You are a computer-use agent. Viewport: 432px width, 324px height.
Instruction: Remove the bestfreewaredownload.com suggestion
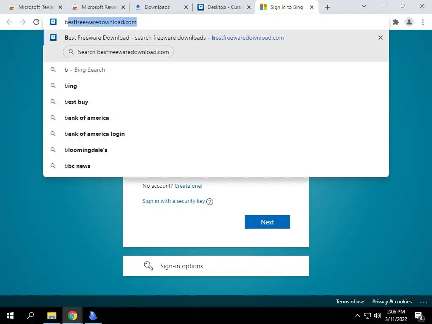381,38
